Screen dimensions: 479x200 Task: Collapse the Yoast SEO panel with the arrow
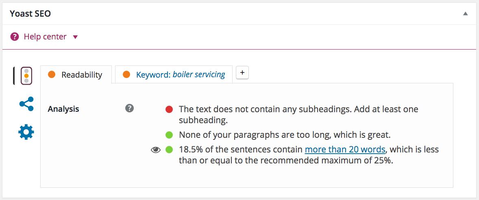[465, 13]
